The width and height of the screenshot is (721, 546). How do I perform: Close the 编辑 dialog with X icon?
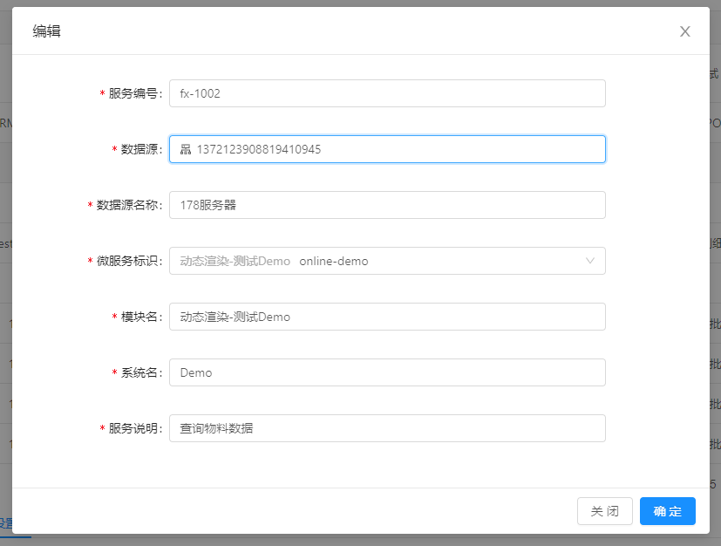684,31
